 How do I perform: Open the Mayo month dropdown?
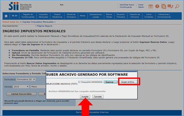click(38, 87)
